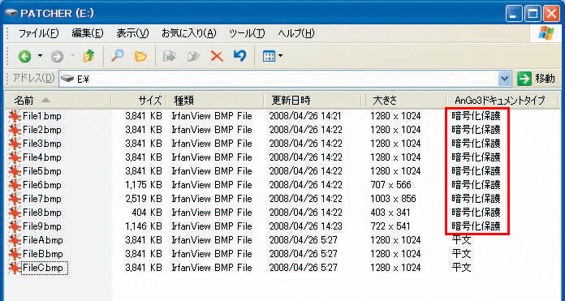Click the 1,175 KB size cell
Image resolution: width=565 pixels, height=301 pixels.
(x=144, y=185)
